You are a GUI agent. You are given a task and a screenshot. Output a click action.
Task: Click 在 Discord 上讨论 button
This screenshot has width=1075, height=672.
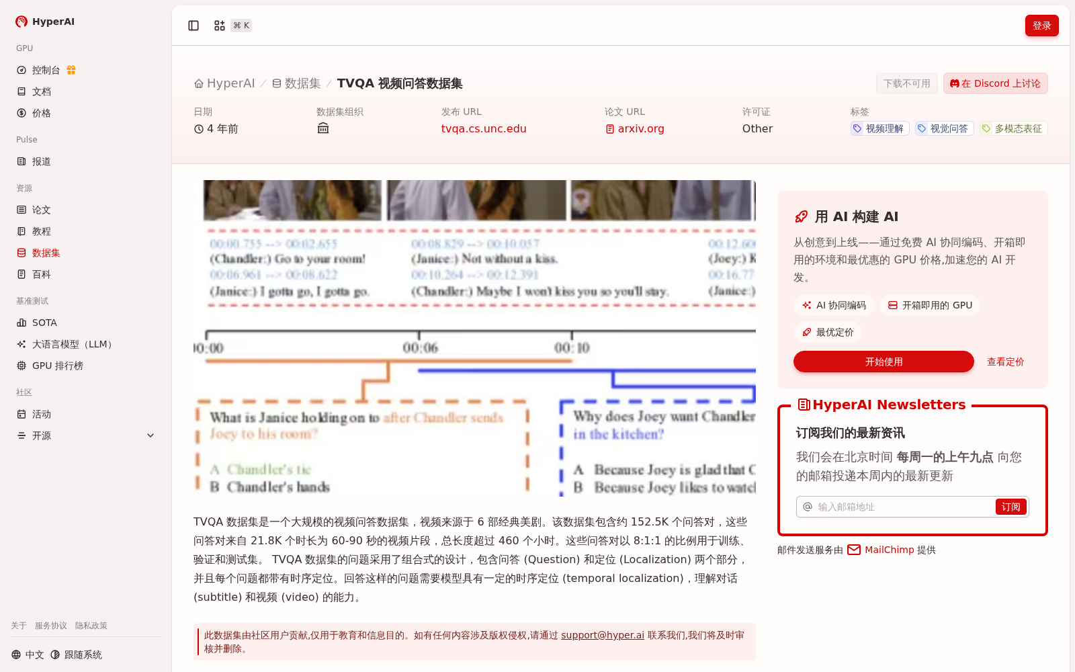[995, 83]
